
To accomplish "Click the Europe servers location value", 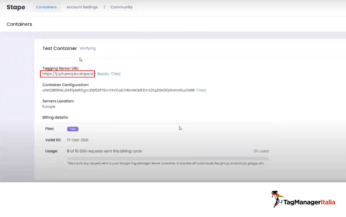I will point(49,107).
